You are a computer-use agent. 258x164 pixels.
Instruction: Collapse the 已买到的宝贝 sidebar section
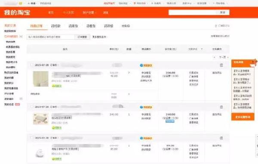pos(21,36)
